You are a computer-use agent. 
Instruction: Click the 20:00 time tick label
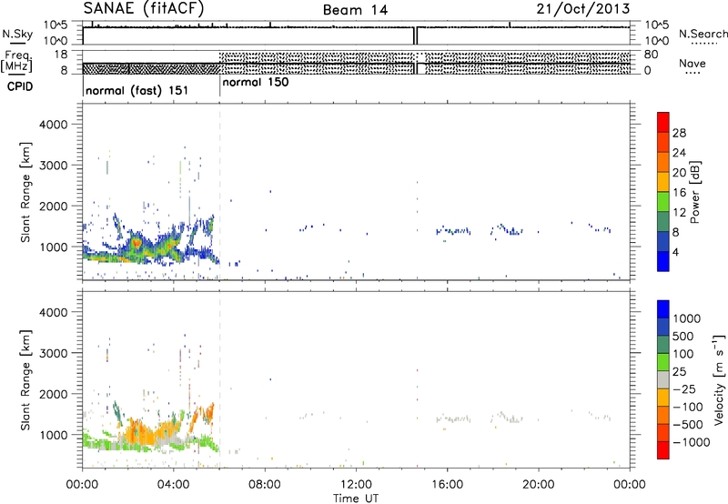coord(539,485)
